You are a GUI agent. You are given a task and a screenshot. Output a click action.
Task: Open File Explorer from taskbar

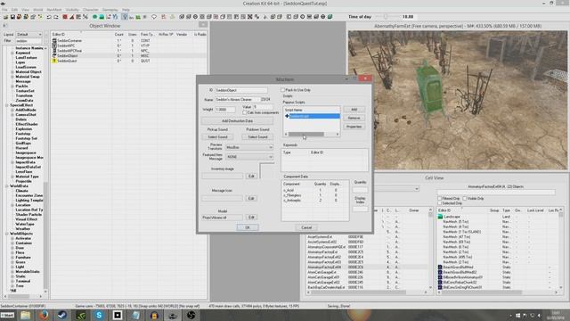pos(26,315)
